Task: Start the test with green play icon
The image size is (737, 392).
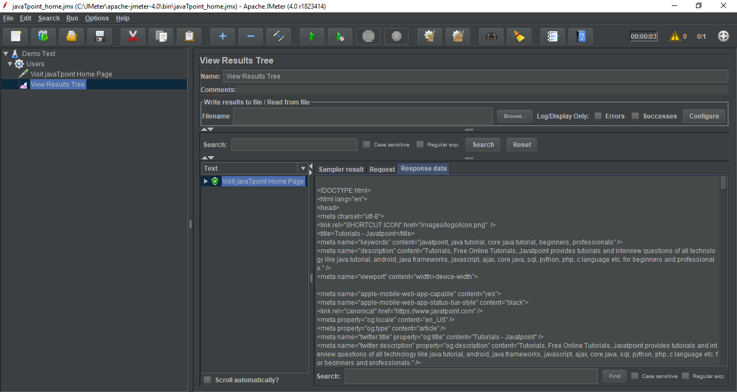Action: coord(312,36)
